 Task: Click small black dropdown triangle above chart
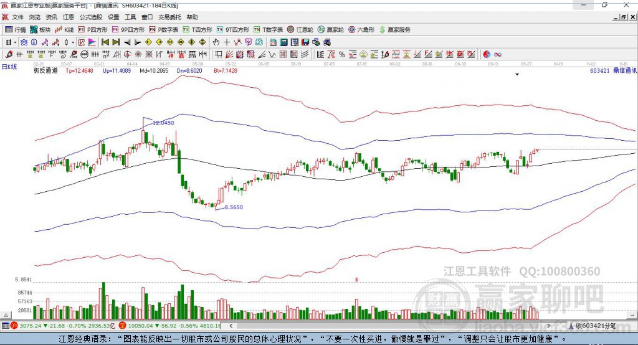click(x=517, y=75)
